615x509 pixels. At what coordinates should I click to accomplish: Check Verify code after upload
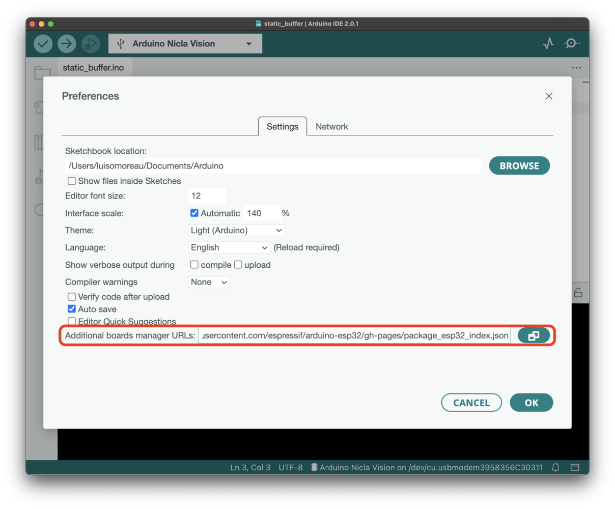pyautogui.click(x=72, y=297)
